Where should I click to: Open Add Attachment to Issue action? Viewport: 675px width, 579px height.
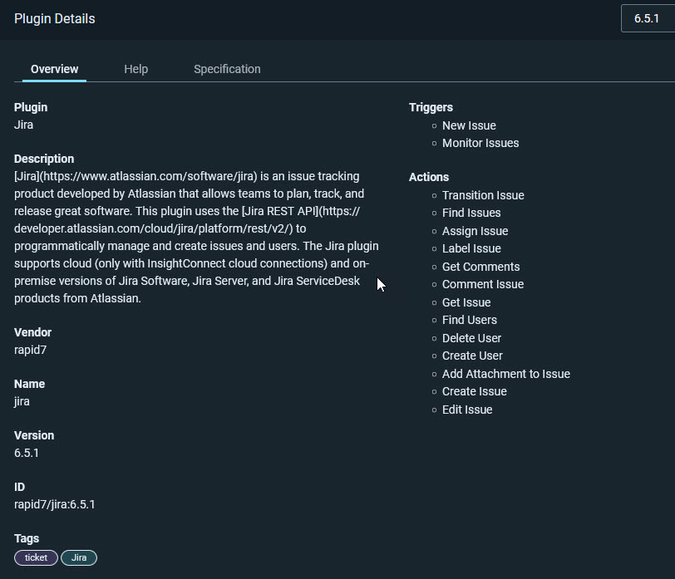(x=505, y=374)
